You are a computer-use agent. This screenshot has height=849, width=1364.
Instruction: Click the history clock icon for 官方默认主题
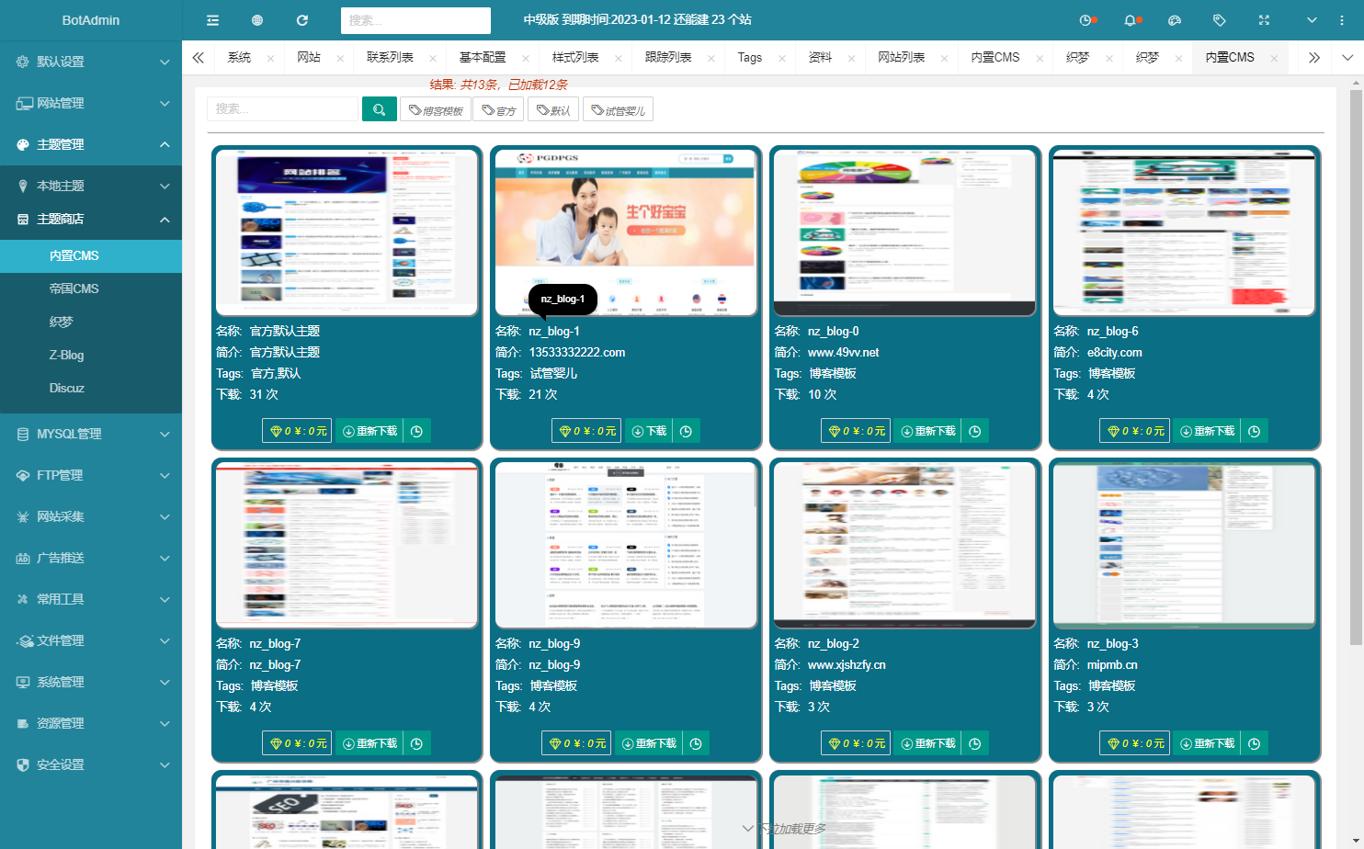coord(417,431)
